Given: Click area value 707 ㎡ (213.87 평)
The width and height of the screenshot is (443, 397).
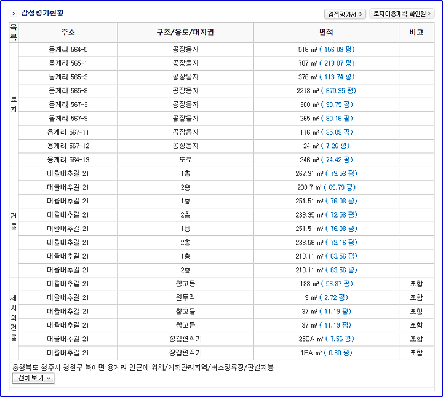Looking at the screenshot, I should click(x=326, y=63).
